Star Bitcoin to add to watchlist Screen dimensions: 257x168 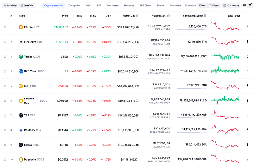click(5, 27)
